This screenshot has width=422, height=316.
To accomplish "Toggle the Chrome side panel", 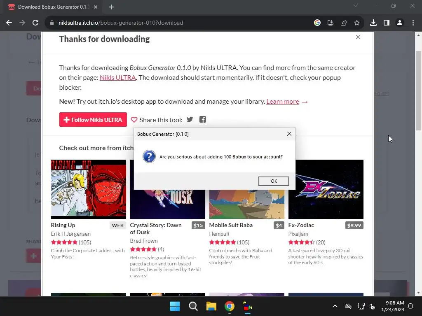I will 387,23.
